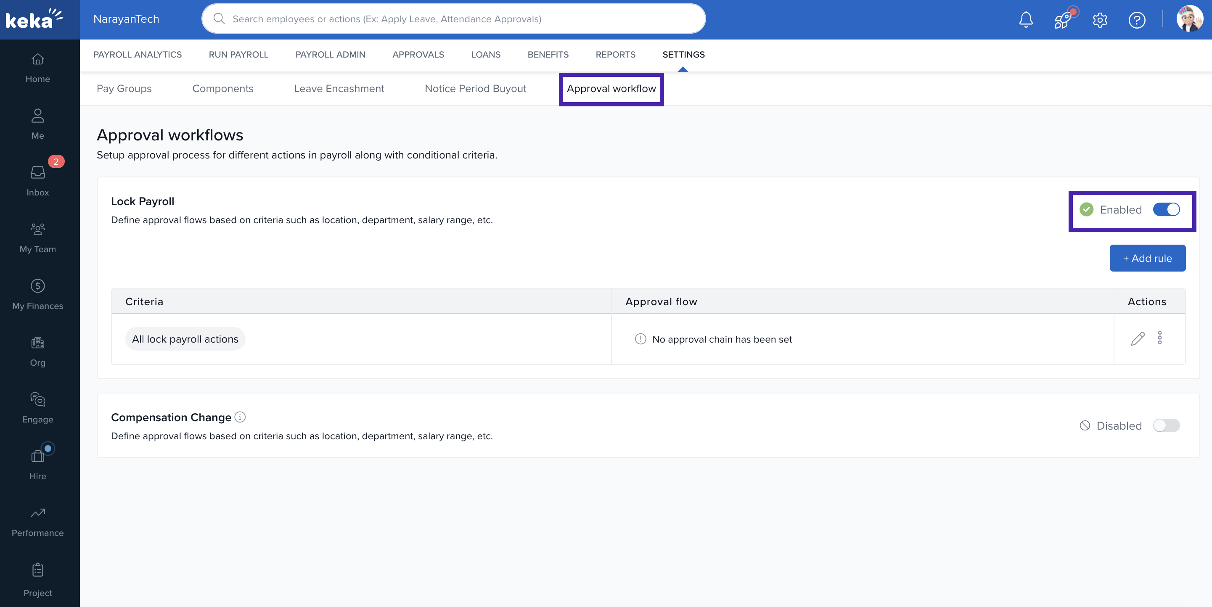
Task: Open the three-dot rule actions menu
Action: pos(1160,338)
